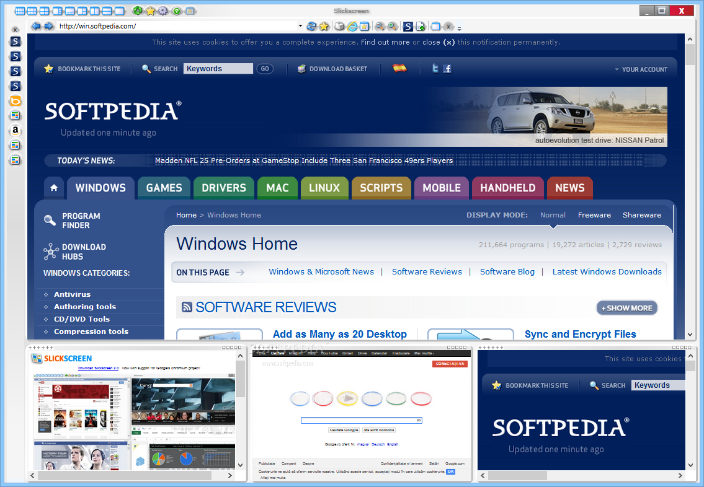Open the DRIVERS tab
The height and width of the screenshot is (487, 704).
(223, 188)
